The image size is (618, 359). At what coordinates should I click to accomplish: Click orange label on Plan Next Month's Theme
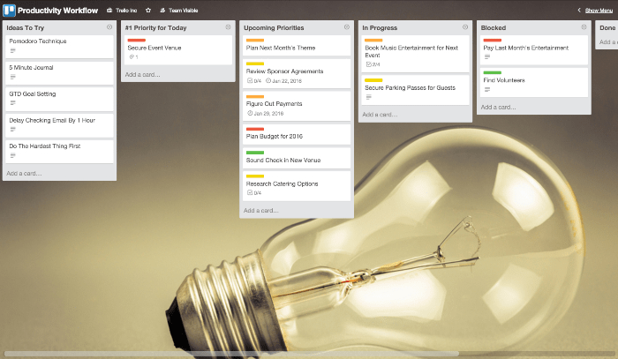click(255, 41)
